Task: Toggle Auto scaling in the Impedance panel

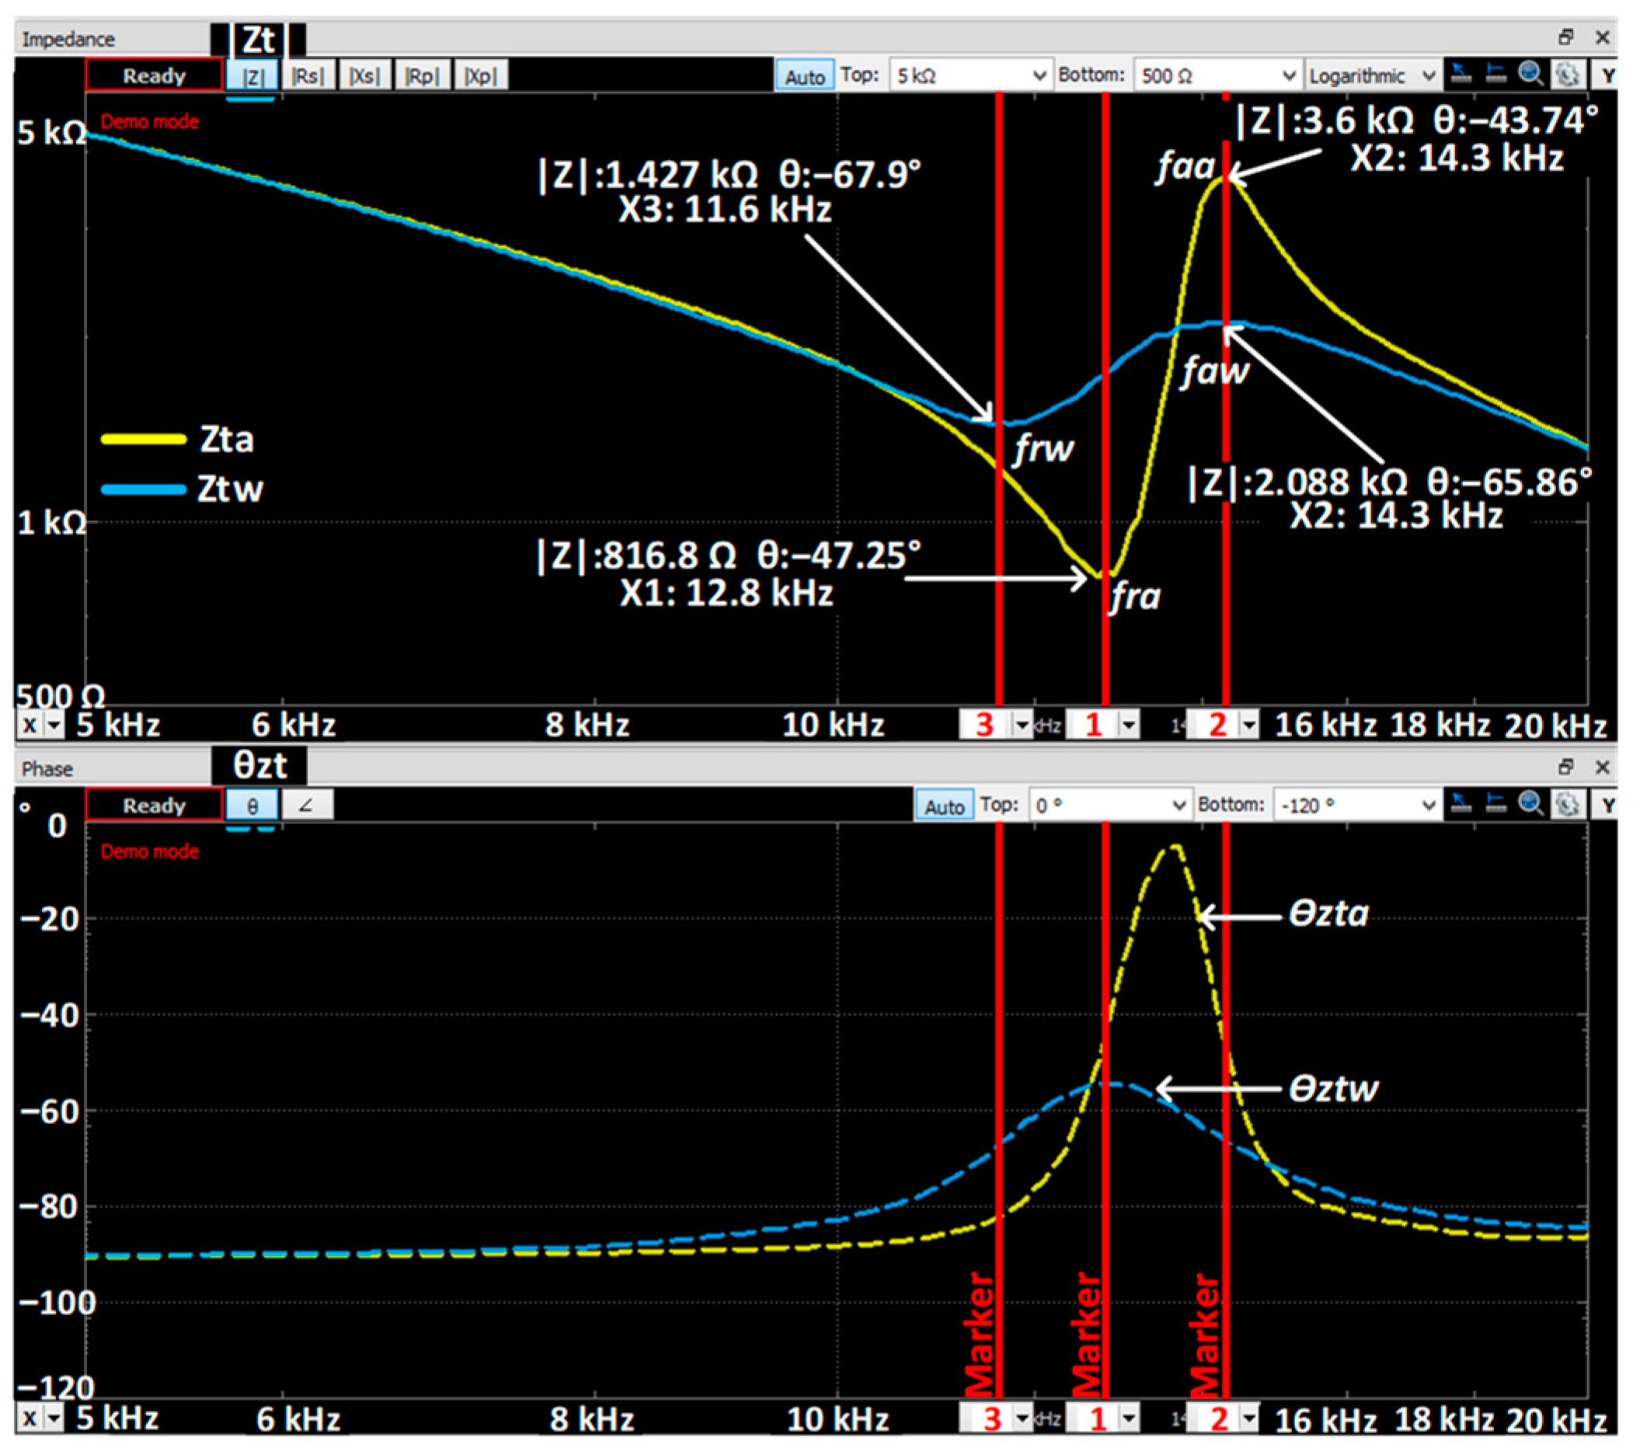Action: pyautogui.click(x=804, y=77)
